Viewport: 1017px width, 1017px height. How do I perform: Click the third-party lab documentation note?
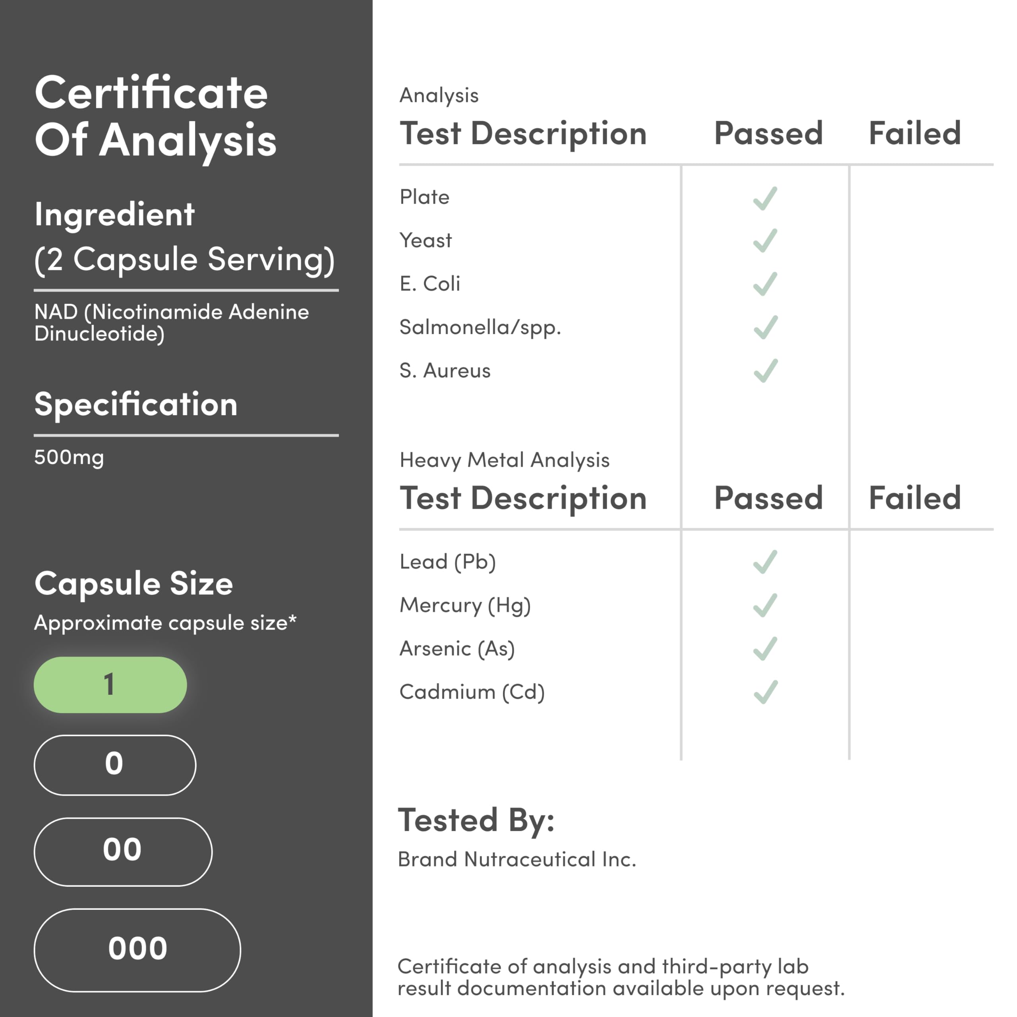tap(621, 978)
